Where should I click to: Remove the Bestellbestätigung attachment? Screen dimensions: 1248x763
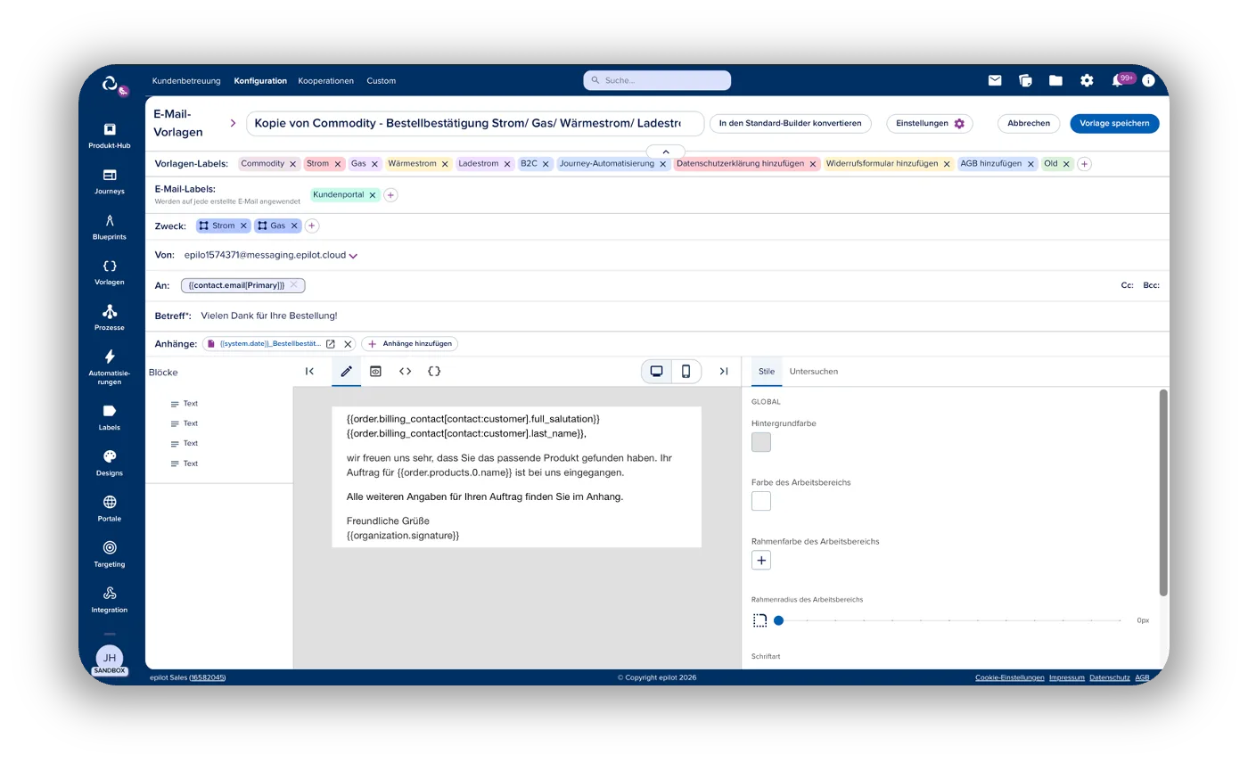click(348, 343)
